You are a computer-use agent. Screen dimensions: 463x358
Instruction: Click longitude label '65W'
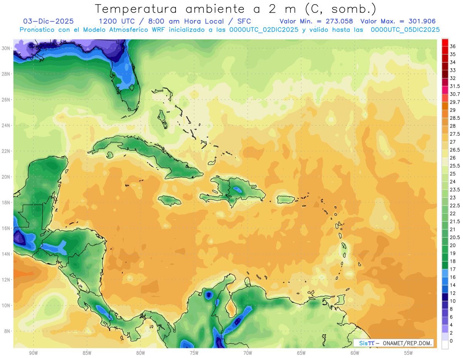pyautogui.click(x=301, y=353)
